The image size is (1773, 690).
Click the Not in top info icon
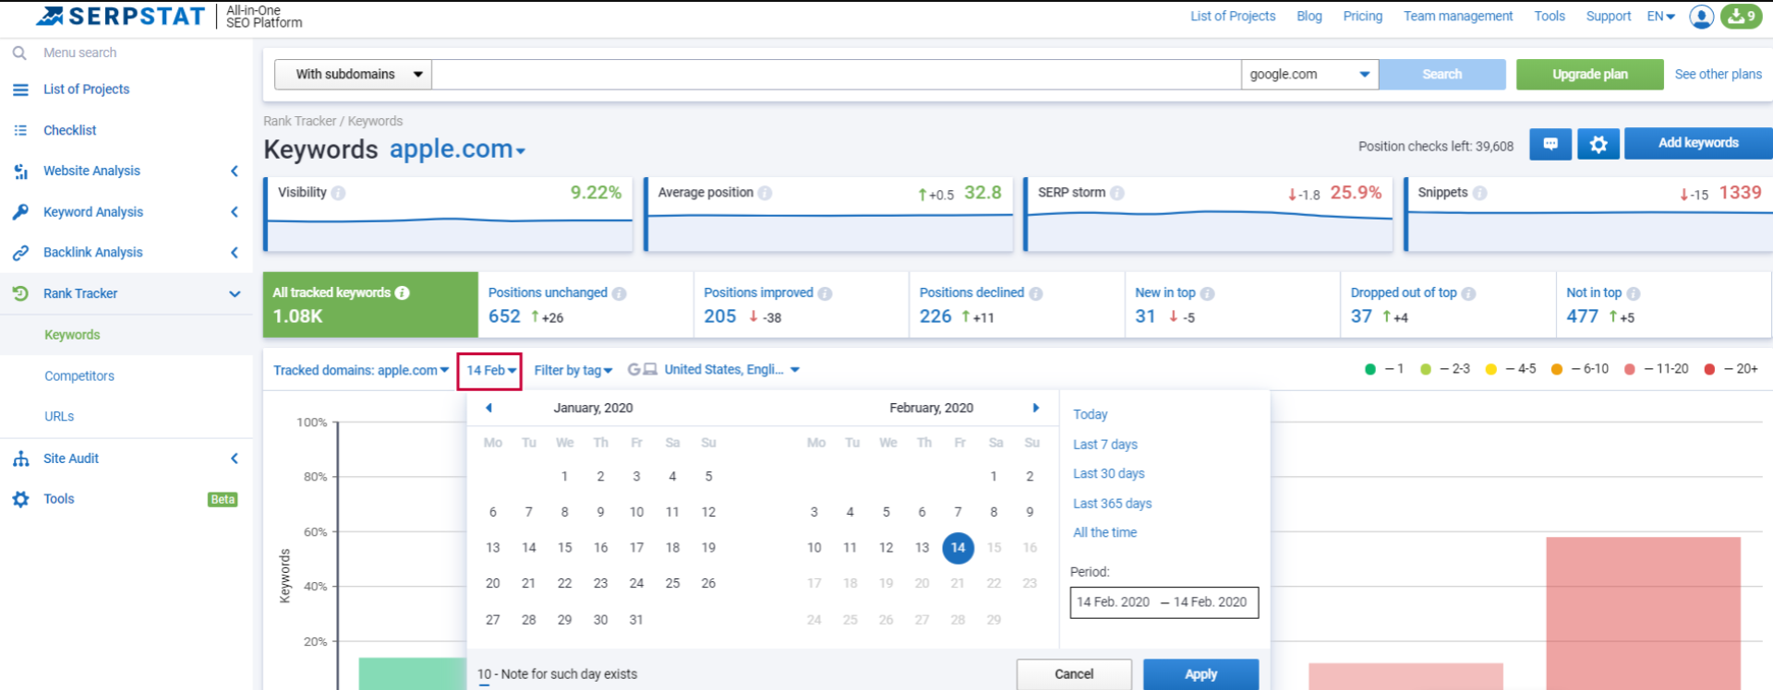coord(1634,293)
